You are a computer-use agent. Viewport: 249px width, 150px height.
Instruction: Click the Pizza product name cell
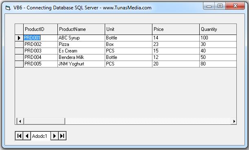pos(82,44)
